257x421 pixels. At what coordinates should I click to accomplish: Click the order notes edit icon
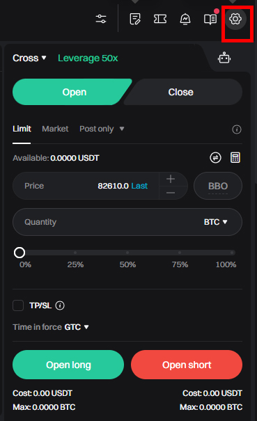pyautogui.click(x=135, y=19)
